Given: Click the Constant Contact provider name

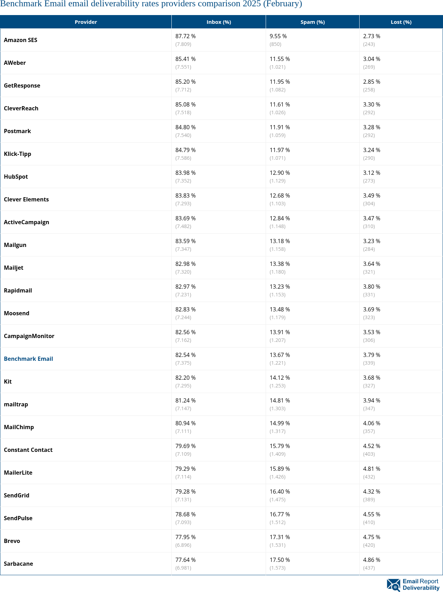Looking at the screenshot, I should coord(28,450).
